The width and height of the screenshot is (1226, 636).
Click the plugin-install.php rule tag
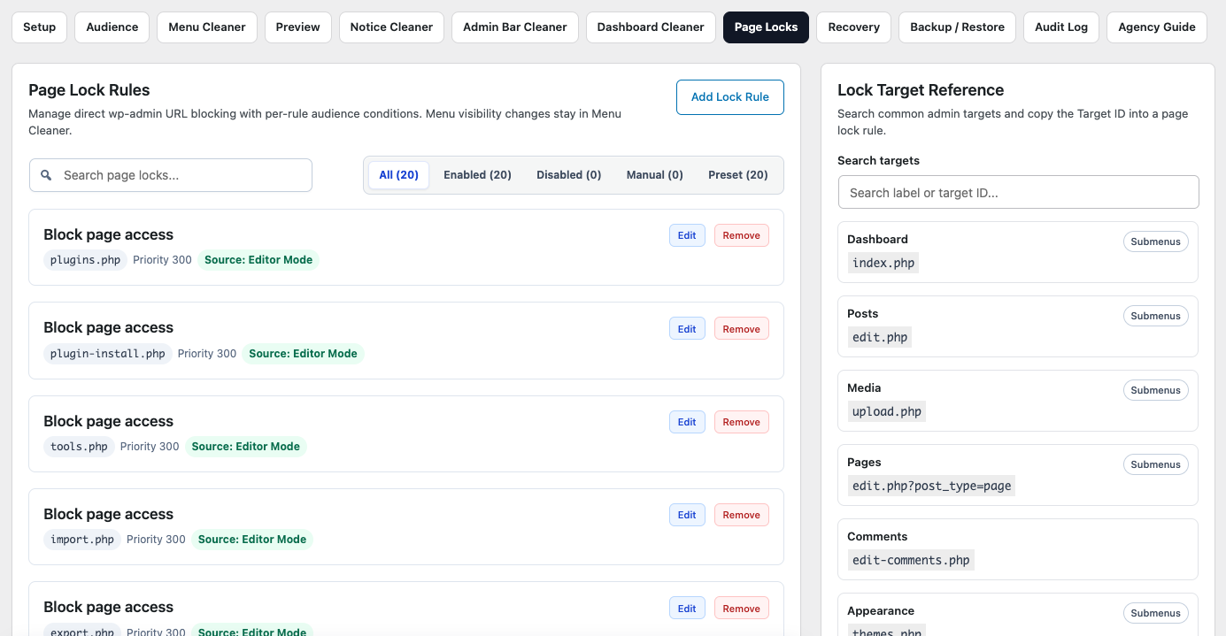pyautogui.click(x=108, y=354)
